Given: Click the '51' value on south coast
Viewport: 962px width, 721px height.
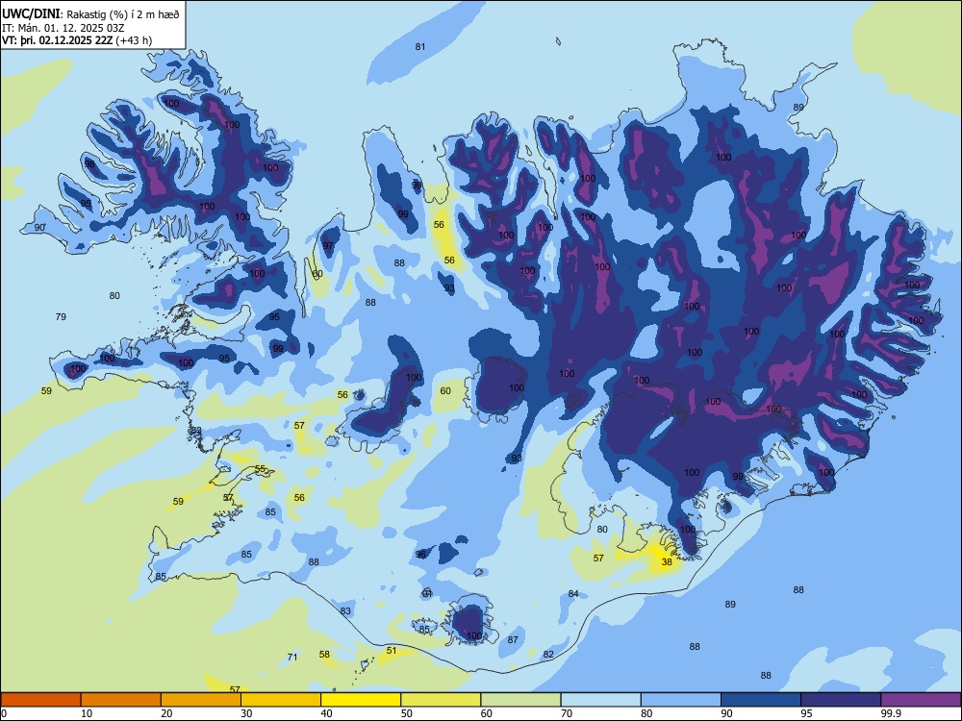Looking at the screenshot, I should [392, 651].
